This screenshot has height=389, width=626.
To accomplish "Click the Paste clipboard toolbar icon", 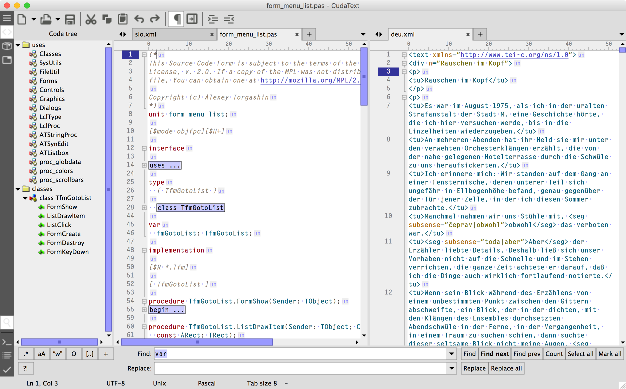I will click(123, 19).
